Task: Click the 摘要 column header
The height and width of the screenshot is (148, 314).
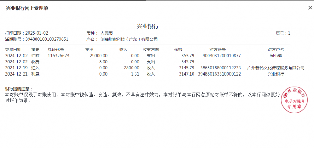Action: point(35,50)
